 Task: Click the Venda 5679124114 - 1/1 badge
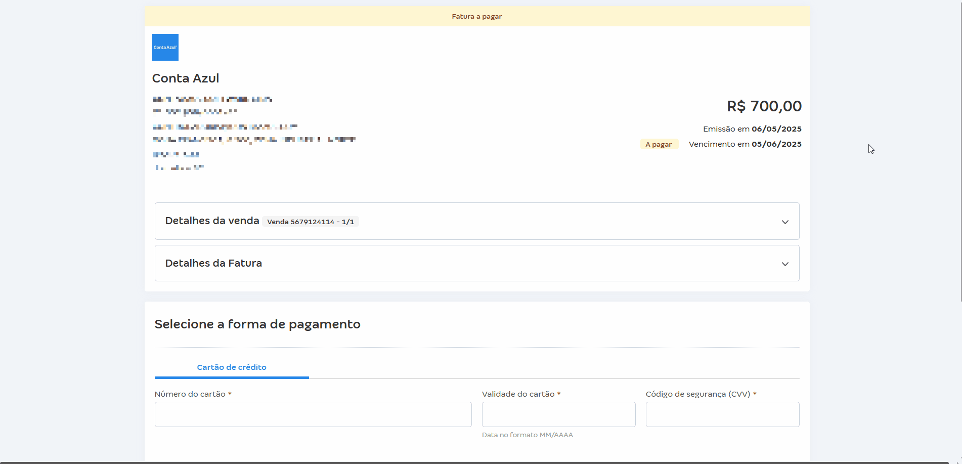(x=310, y=222)
